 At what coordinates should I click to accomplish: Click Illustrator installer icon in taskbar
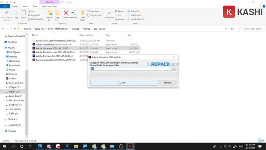(130, 146)
